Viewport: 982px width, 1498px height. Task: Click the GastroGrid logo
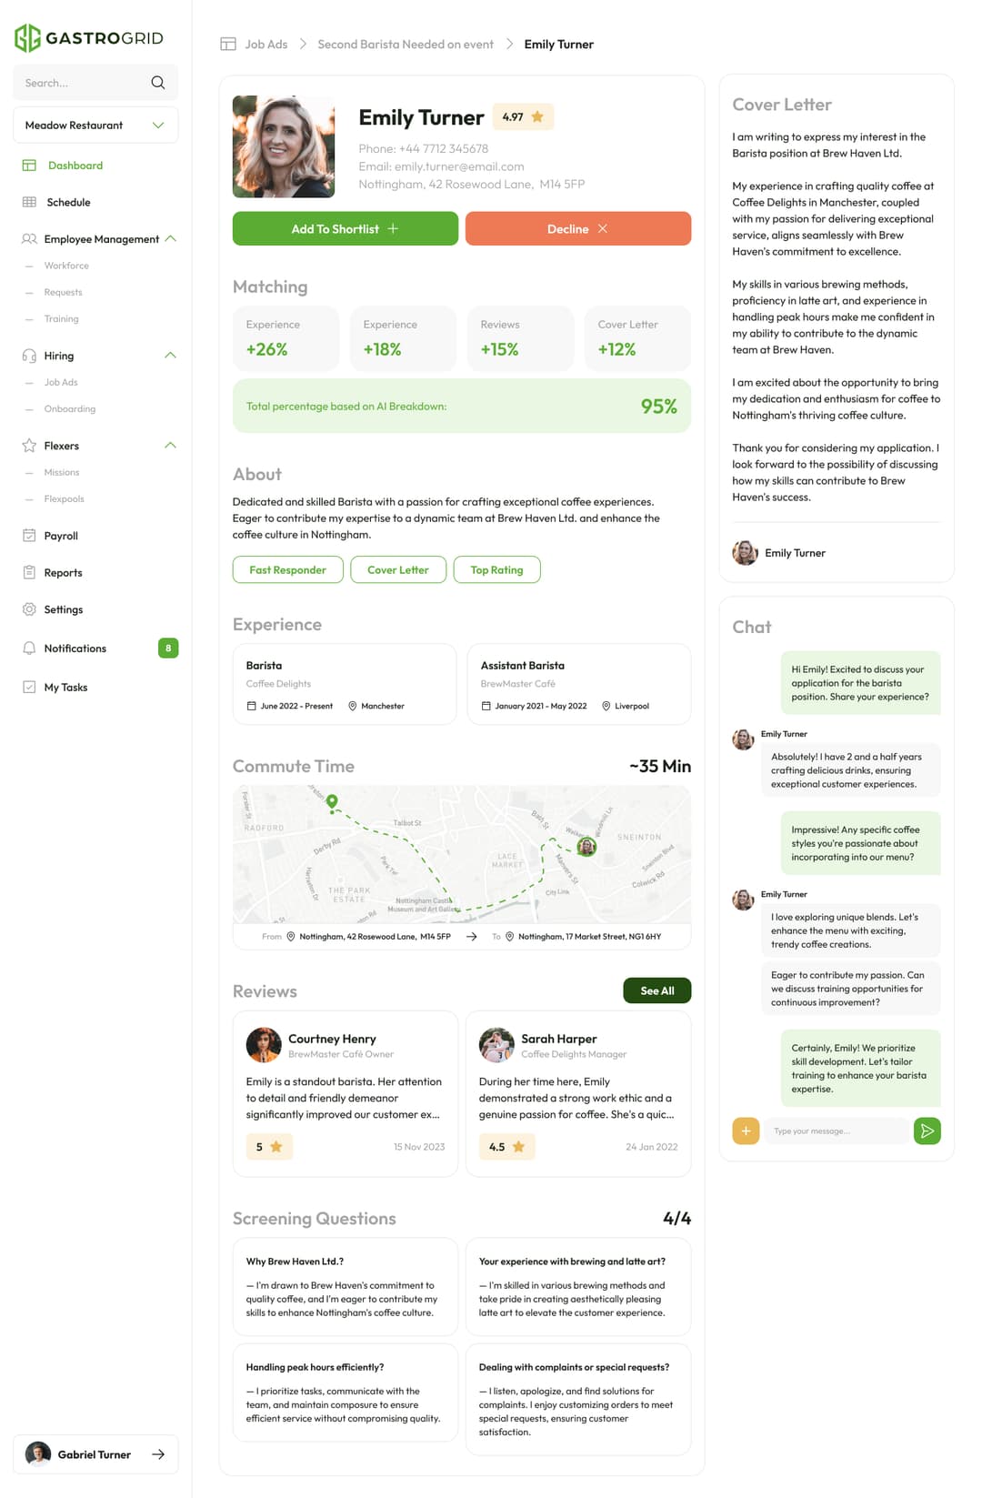[x=89, y=38]
